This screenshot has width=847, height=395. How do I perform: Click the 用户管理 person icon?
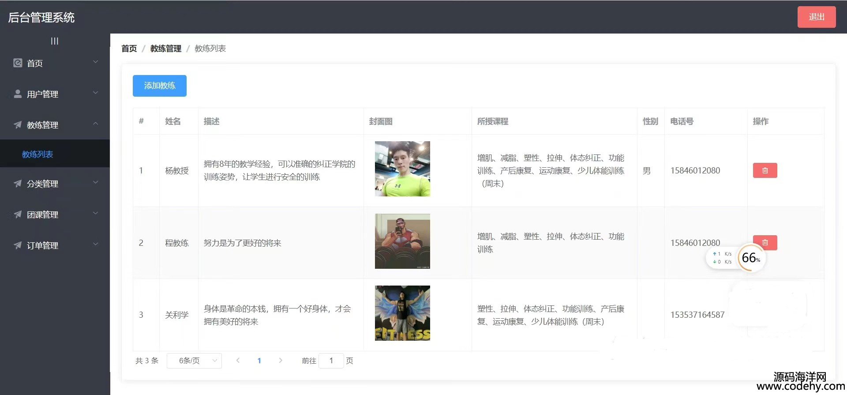[x=18, y=94]
